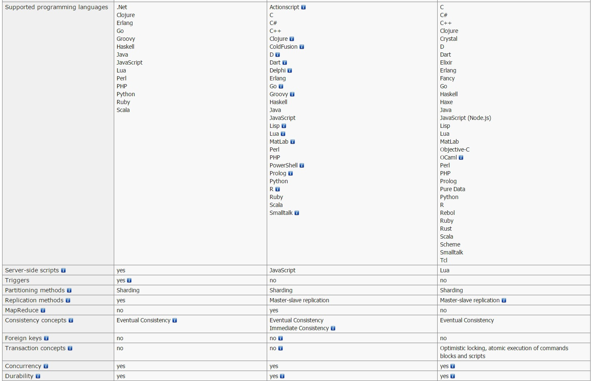Image resolution: width=591 pixels, height=381 pixels.
Task: Click the Replication methods info icon
Action: (x=68, y=301)
